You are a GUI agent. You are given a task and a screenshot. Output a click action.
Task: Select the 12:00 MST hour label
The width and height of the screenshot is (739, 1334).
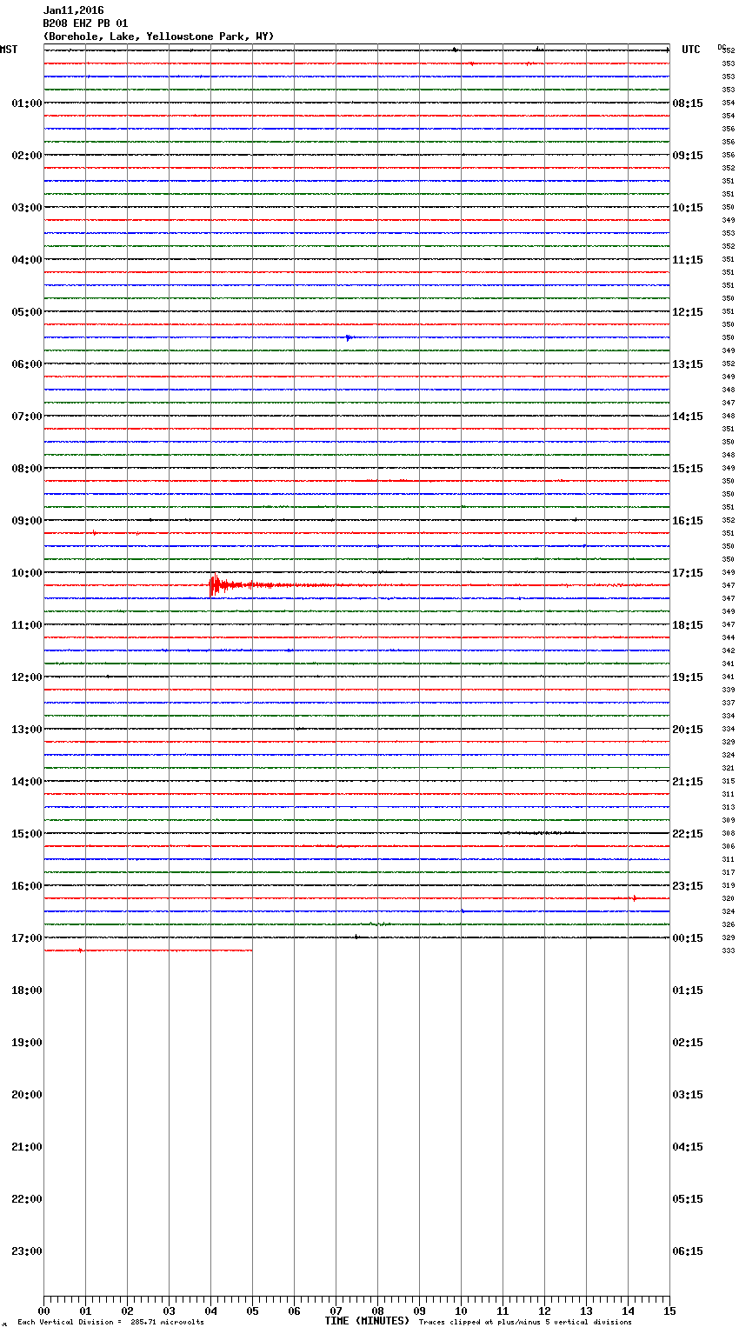(x=27, y=677)
